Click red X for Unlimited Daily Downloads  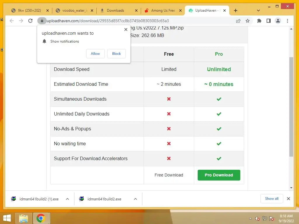(169, 114)
